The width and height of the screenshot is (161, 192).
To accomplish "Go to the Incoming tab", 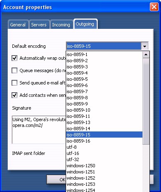I will tap(61, 25).
